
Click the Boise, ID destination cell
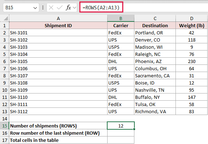coord(155,83)
